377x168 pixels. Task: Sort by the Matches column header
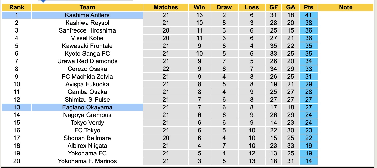tap(166, 7)
